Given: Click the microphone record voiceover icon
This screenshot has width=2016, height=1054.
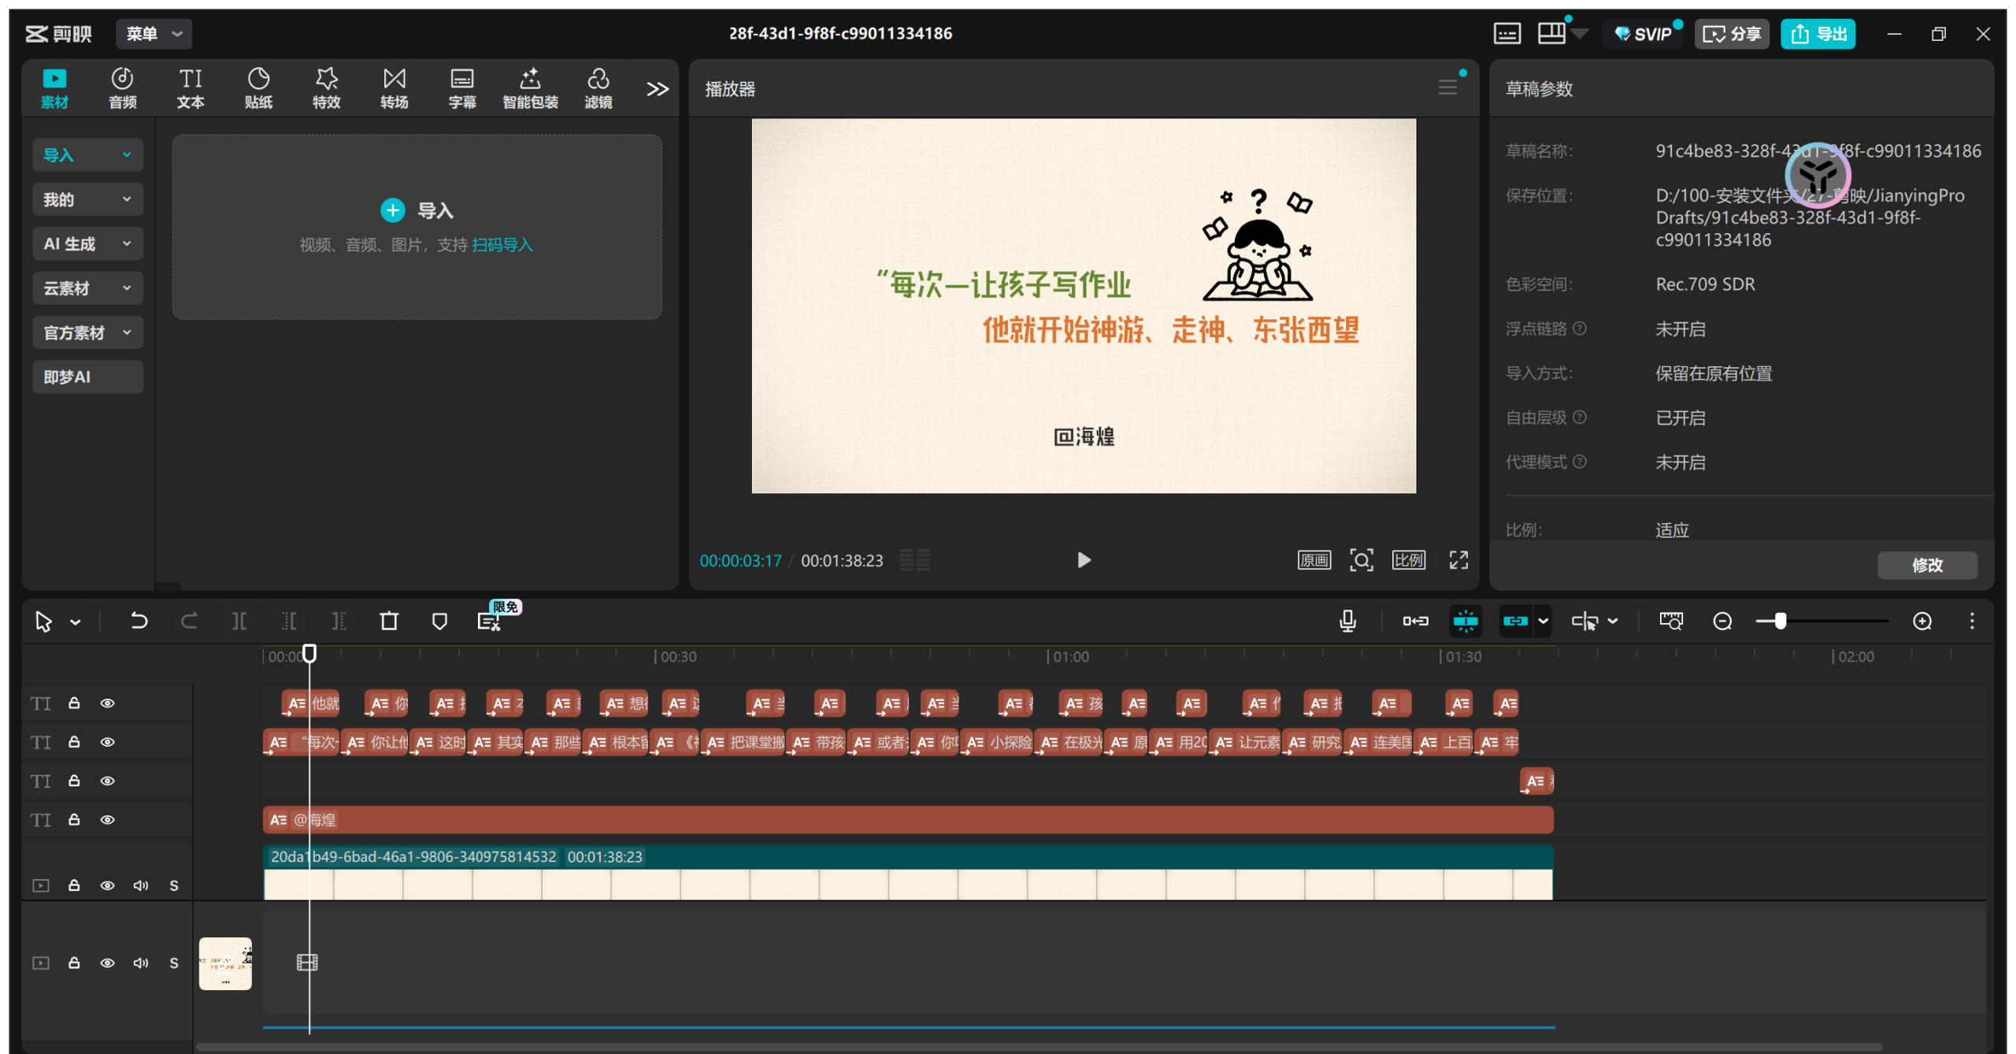Looking at the screenshot, I should tap(1347, 622).
